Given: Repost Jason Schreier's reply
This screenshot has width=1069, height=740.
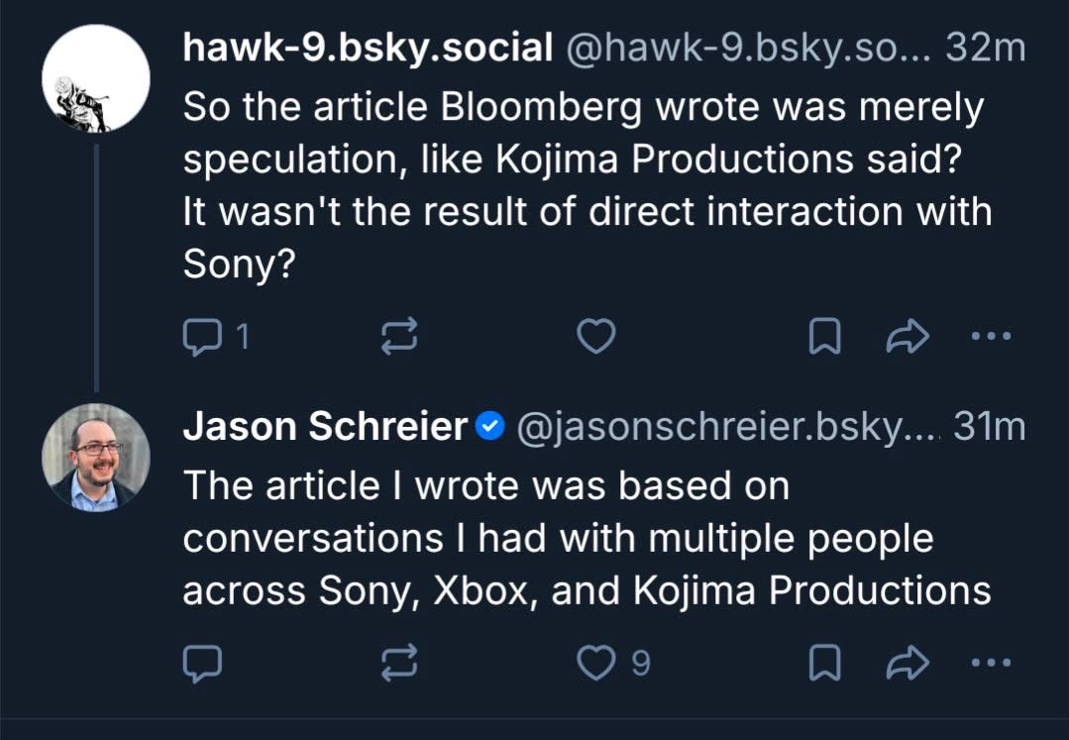Looking at the screenshot, I should click(399, 663).
